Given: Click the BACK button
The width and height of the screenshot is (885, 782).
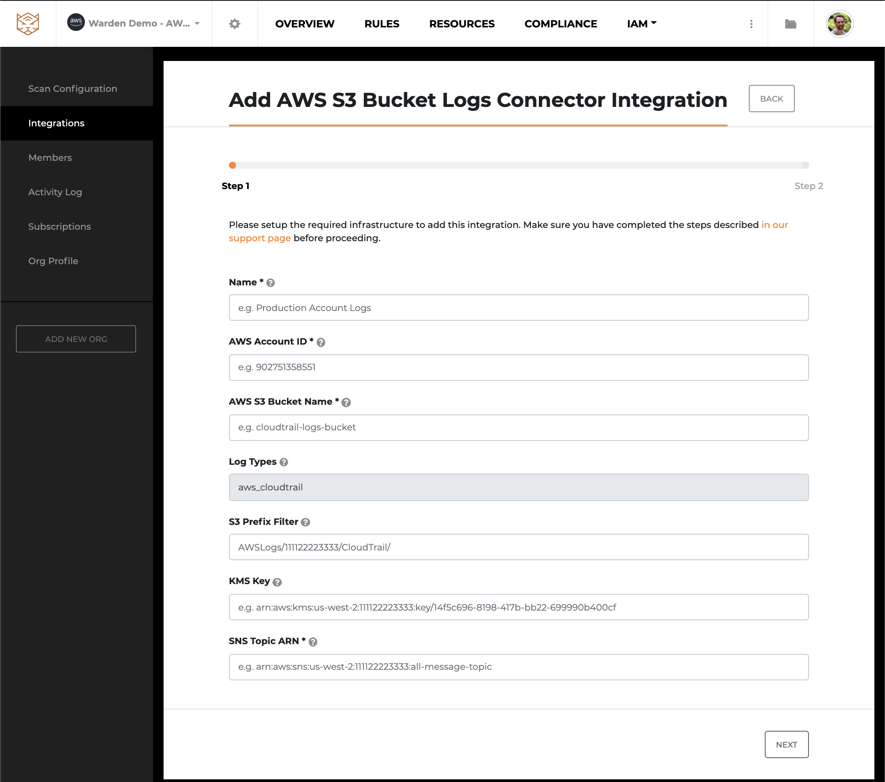Looking at the screenshot, I should (771, 98).
